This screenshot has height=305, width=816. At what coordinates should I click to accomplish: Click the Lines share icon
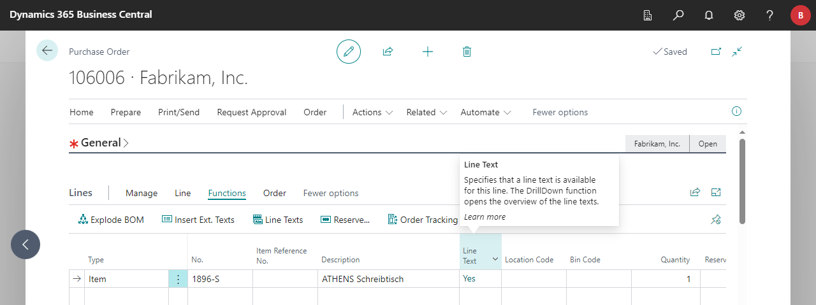point(695,192)
